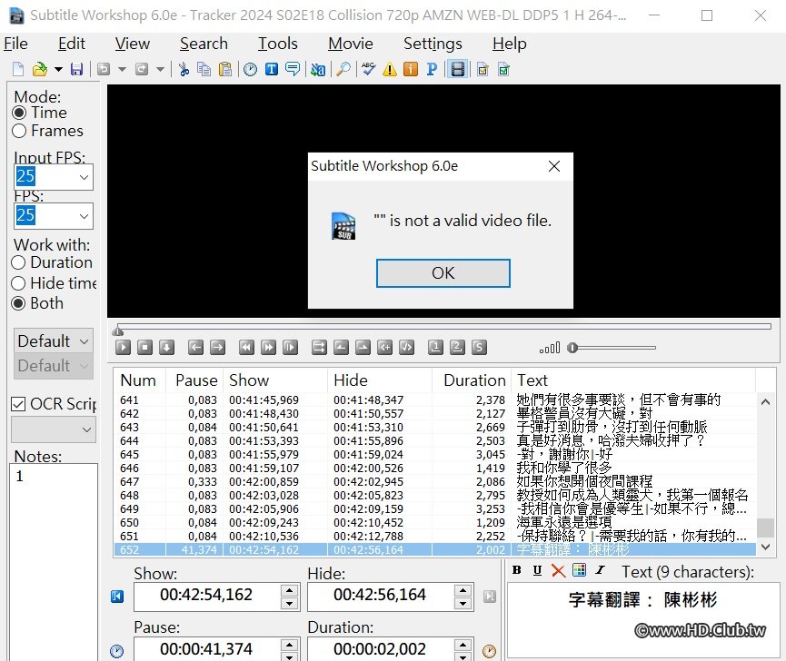Select the Time mode radio button

[x=19, y=113]
